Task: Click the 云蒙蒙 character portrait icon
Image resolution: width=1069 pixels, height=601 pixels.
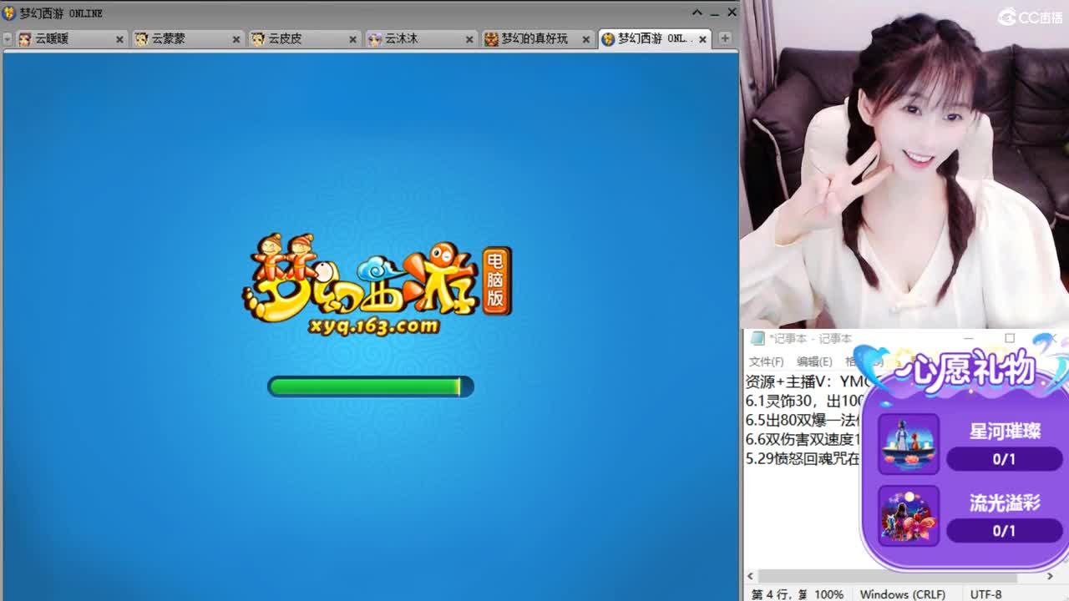Action: (x=140, y=38)
